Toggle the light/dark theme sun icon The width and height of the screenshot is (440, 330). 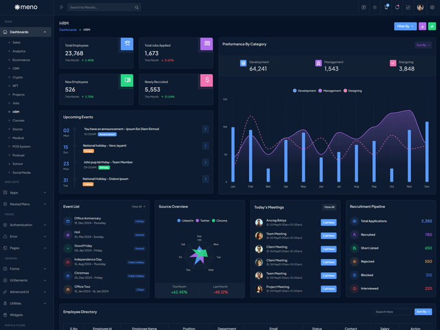pyautogui.click(x=375, y=8)
